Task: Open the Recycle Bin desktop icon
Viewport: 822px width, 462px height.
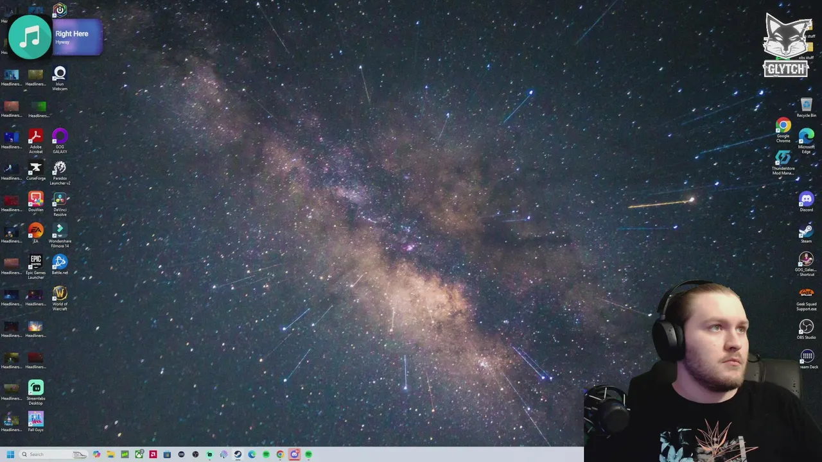Action: click(806, 107)
